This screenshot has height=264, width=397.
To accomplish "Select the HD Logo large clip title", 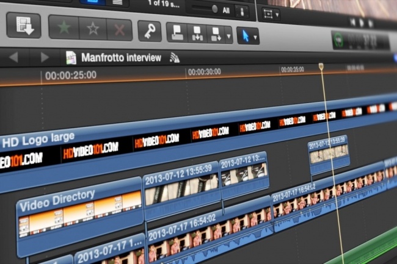I will [x=38, y=140].
